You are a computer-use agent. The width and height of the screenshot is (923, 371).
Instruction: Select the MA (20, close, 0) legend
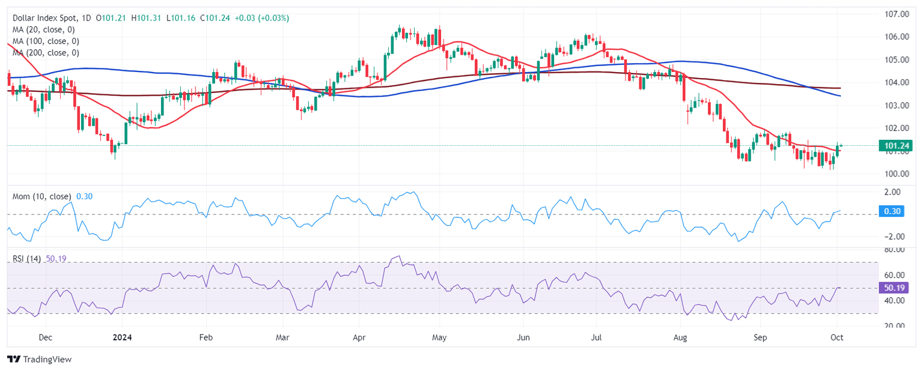(x=46, y=30)
